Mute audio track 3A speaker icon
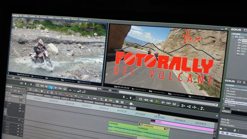 (18, 132)
